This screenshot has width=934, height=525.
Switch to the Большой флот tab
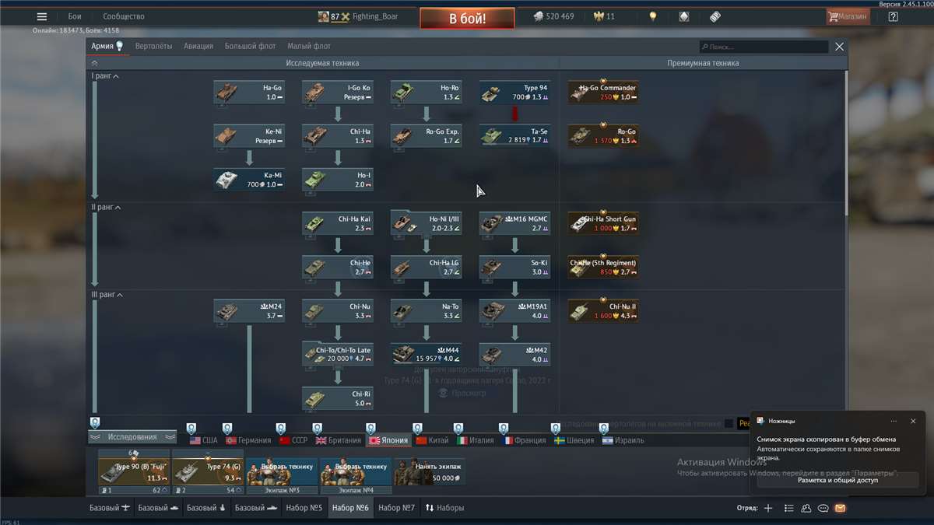[x=251, y=47]
